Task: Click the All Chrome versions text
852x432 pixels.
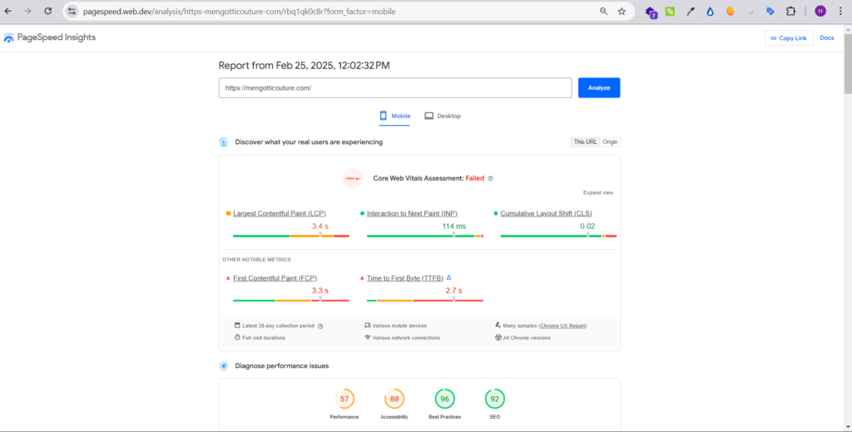Action: tap(527, 338)
